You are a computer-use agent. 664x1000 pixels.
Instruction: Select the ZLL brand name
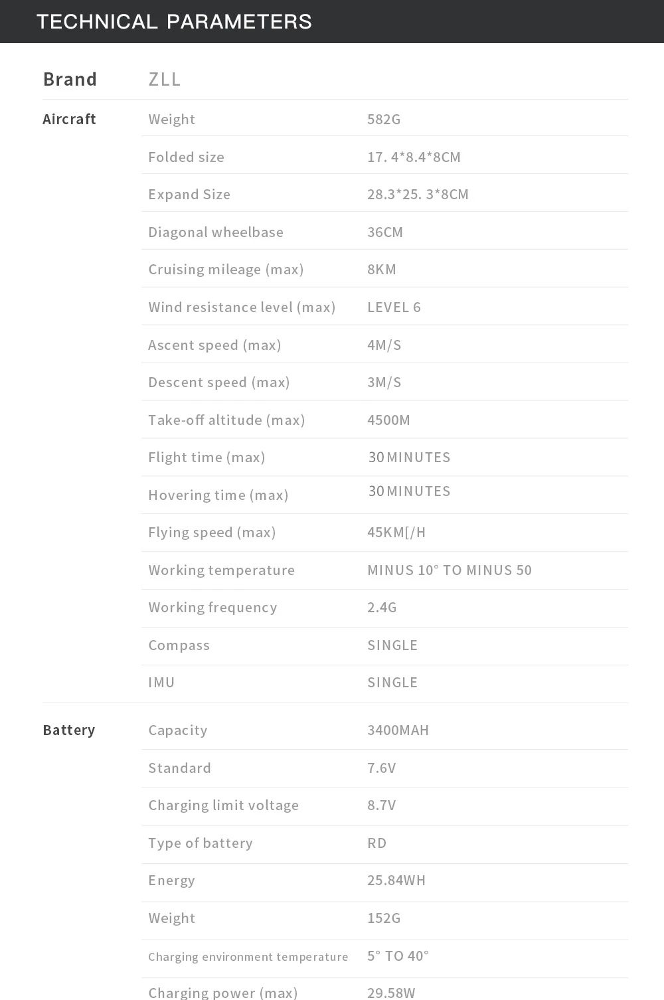pyautogui.click(x=165, y=80)
